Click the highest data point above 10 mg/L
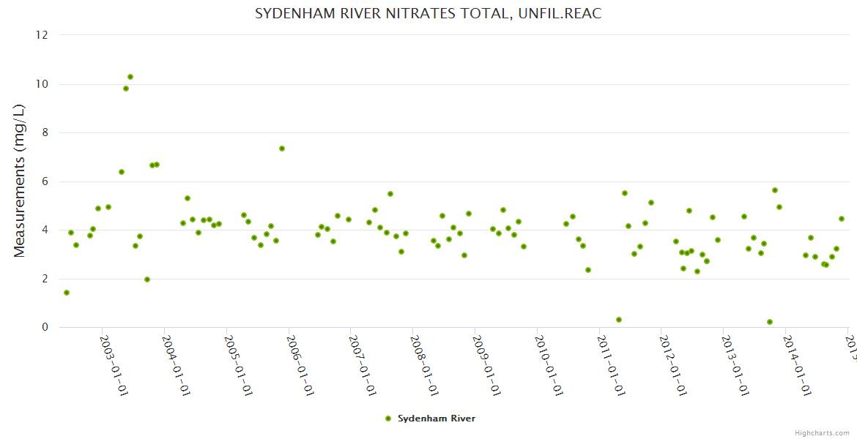This screenshot has height=439, width=857. (130, 77)
